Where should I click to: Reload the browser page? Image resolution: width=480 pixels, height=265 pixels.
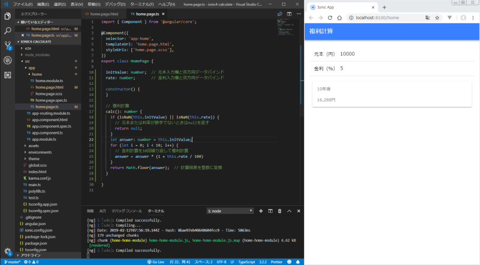pyautogui.click(x=330, y=18)
